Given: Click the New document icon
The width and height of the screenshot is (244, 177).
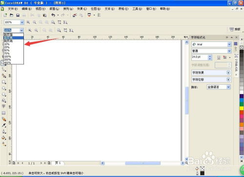Looking at the screenshot, I should [x=5, y=15].
